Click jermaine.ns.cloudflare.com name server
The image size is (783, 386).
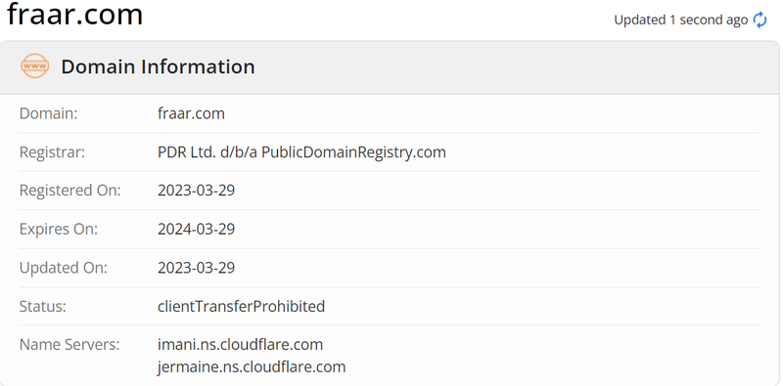[x=252, y=367]
